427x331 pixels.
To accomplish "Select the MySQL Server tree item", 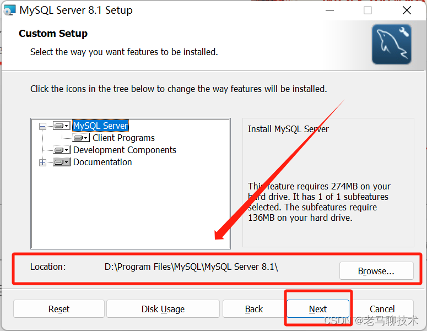I will 100,126.
